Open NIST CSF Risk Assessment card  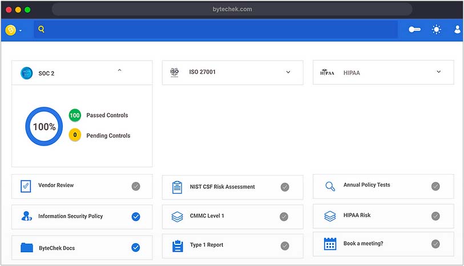point(233,187)
